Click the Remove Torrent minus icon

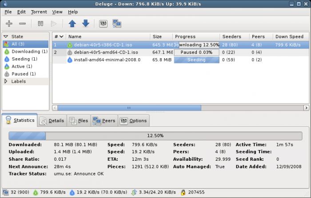coord(22,24)
